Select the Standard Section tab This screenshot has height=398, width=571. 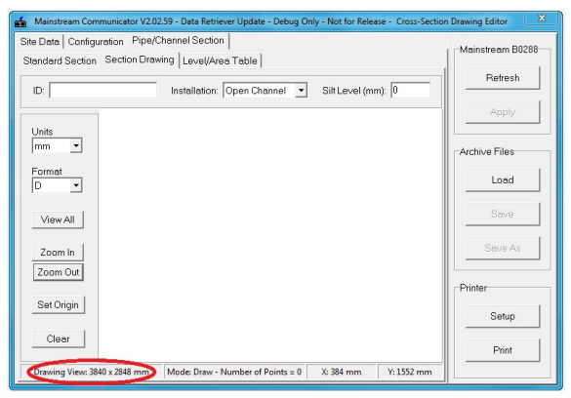pos(60,60)
